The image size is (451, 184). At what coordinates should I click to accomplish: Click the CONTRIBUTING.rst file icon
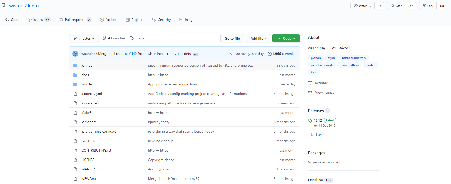(x=75, y=151)
